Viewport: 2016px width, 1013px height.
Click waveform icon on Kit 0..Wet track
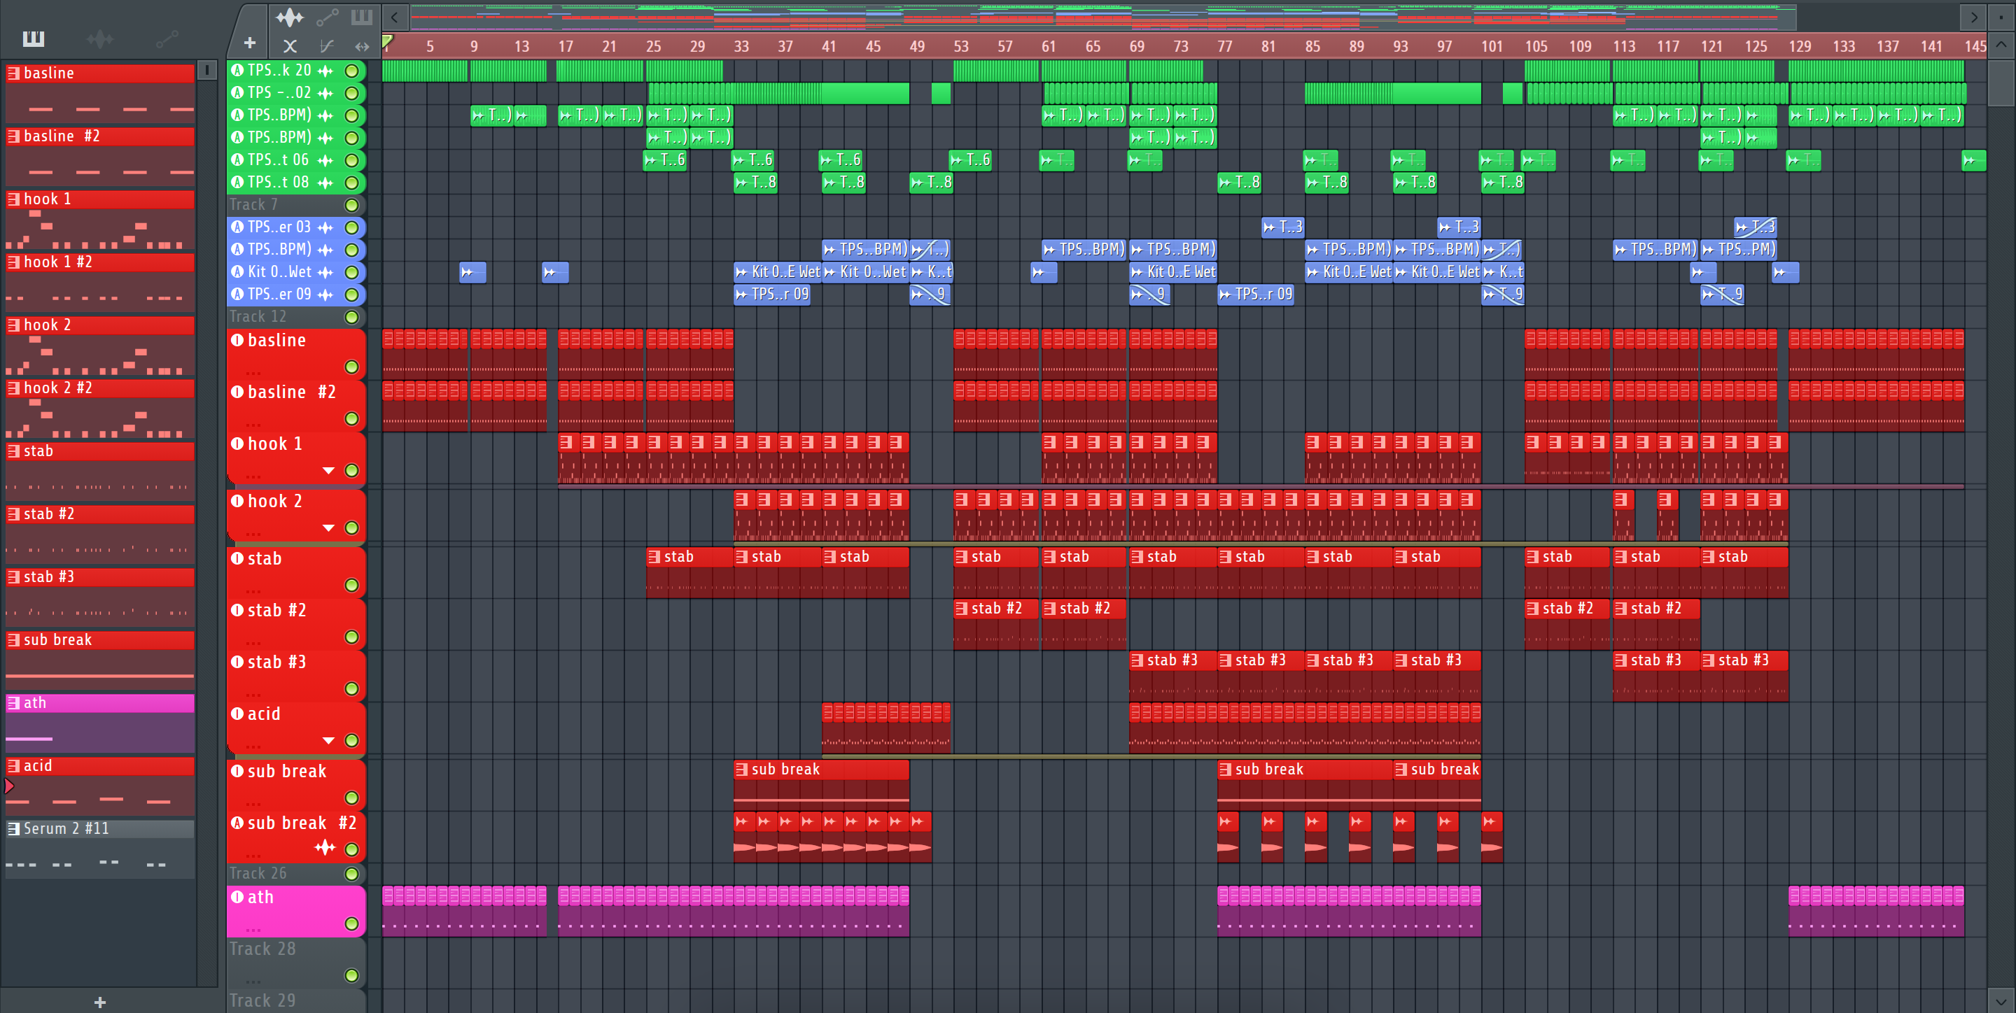[x=325, y=272]
